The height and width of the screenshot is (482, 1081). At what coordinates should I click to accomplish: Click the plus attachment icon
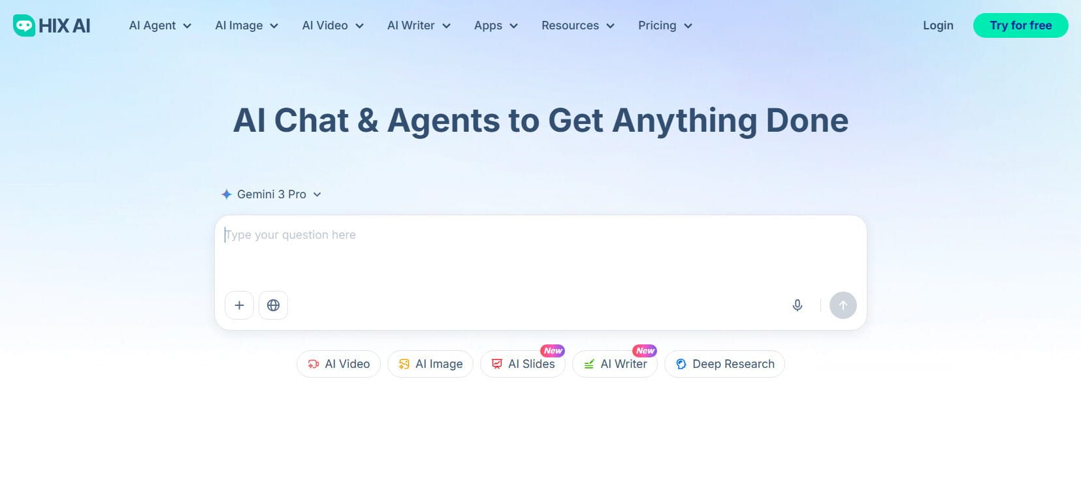click(x=239, y=305)
